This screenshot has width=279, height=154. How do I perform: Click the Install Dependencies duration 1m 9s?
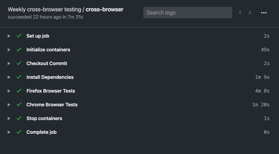262,77
